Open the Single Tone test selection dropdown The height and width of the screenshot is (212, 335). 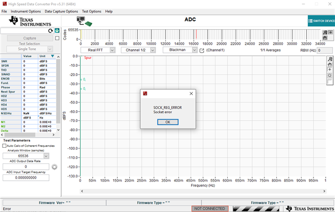[50, 49]
